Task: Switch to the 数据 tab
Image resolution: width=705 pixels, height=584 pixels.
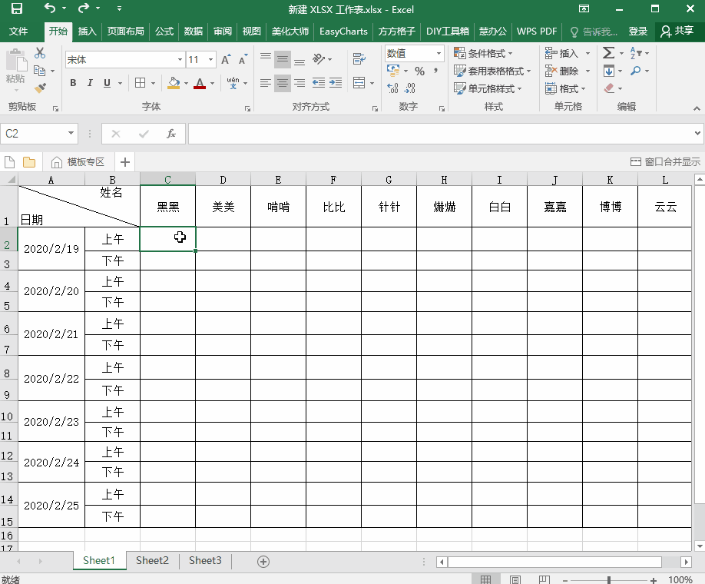Action: pyautogui.click(x=194, y=31)
